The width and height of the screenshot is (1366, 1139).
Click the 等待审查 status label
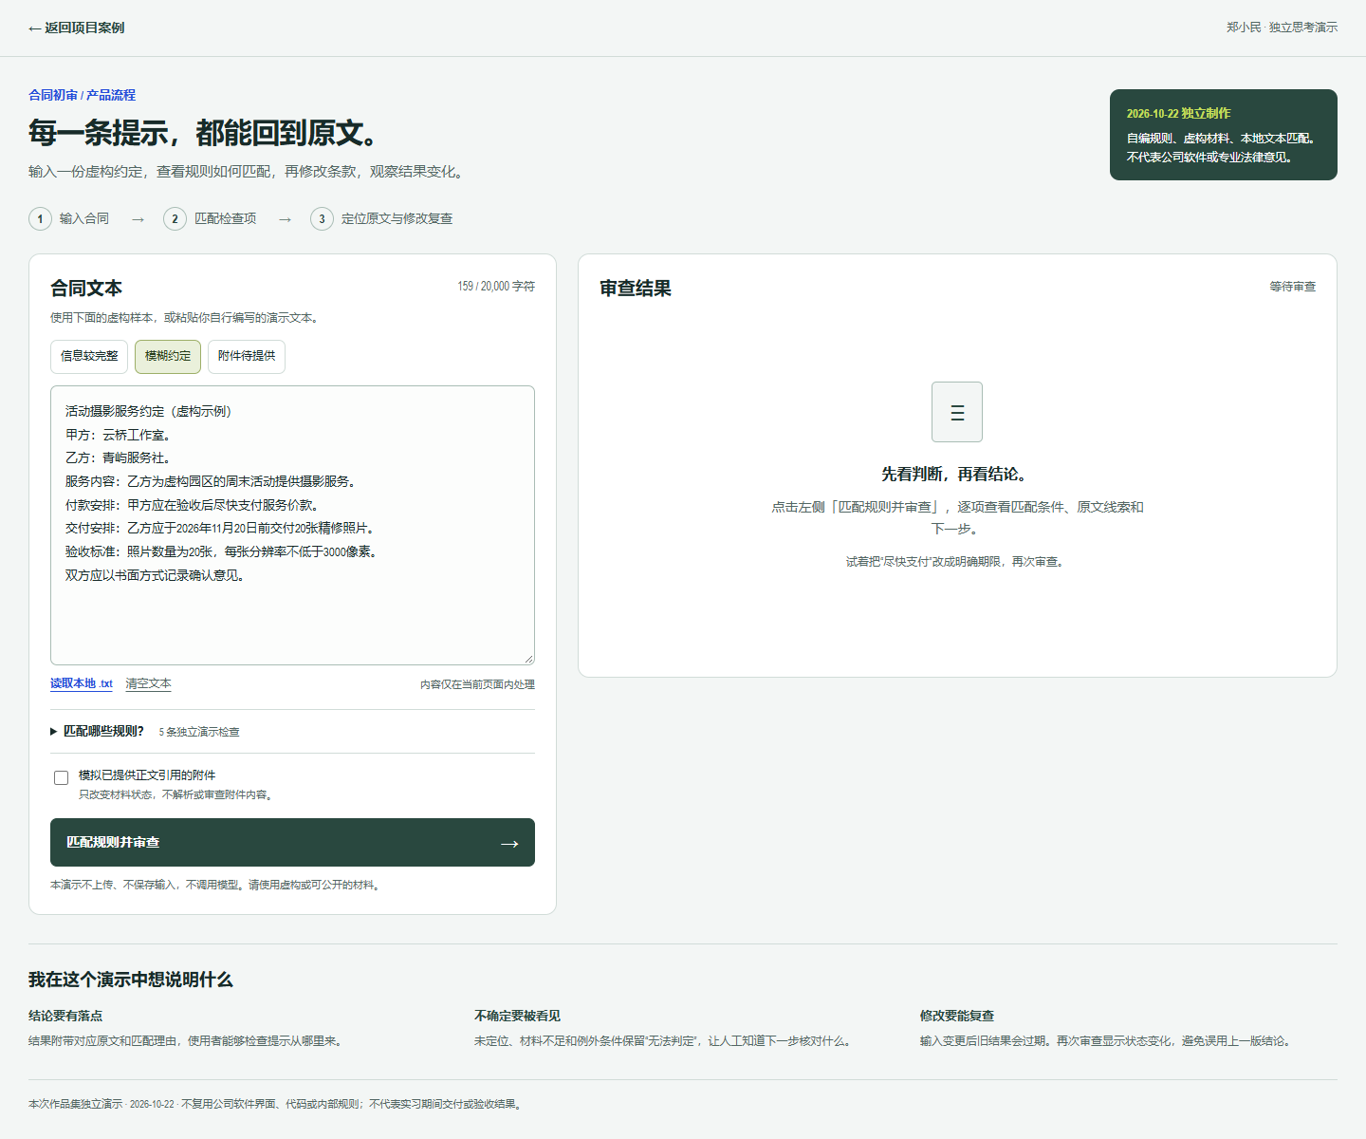[1293, 287]
